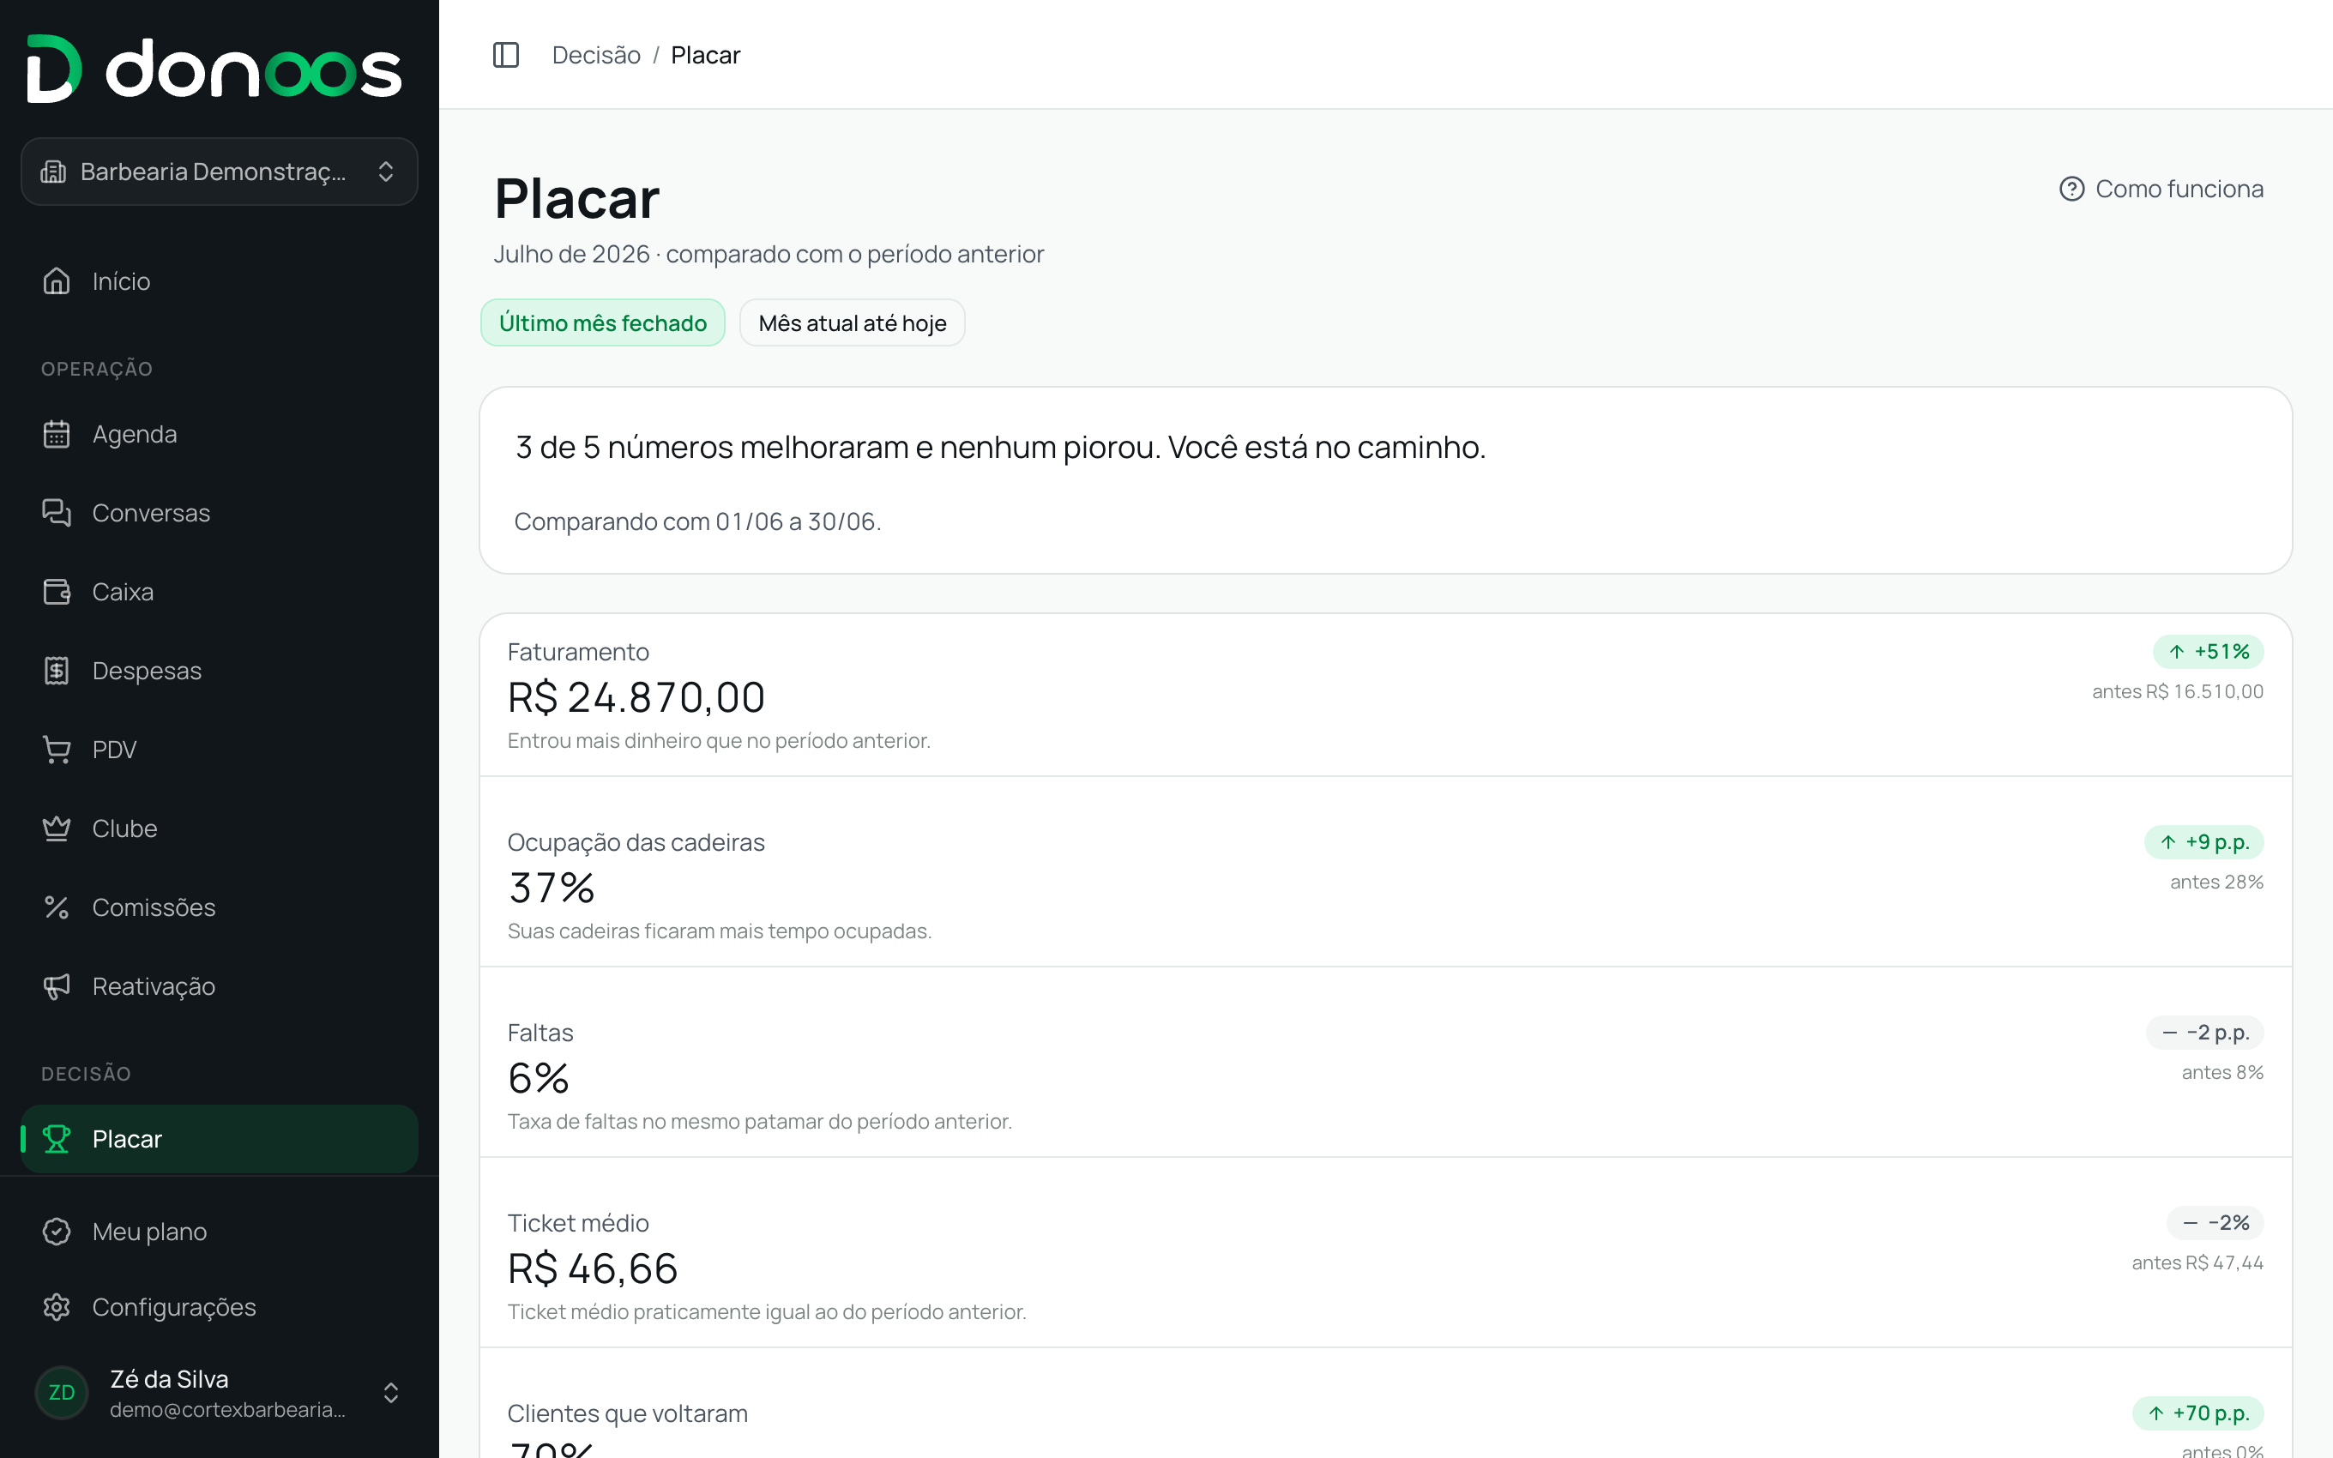The image size is (2333, 1458).
Task: Click the Taxa de faltas description
Action: point(760,1122)
